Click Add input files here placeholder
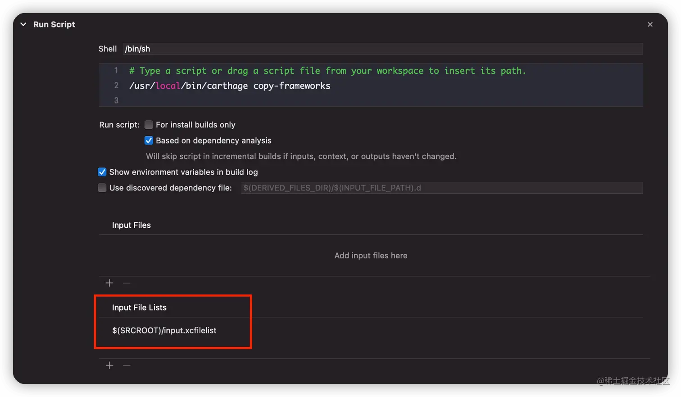The height and width of the screenshot is (397, 681). (371, 256)
